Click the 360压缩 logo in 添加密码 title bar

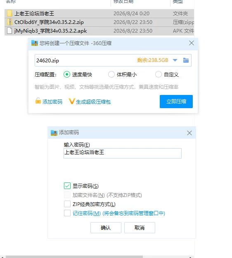(x=54, y=133)
